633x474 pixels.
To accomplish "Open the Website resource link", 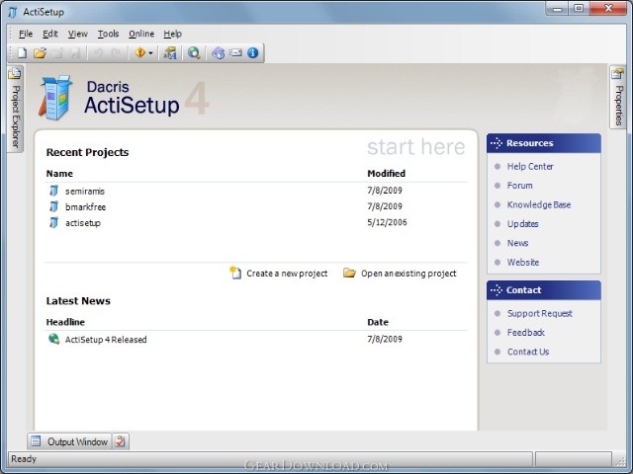I will 523,263.
